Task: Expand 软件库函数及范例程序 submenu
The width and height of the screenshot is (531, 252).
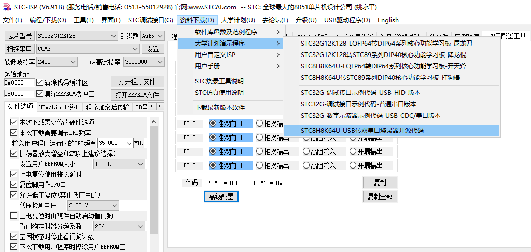Action: tap(231, 32)
